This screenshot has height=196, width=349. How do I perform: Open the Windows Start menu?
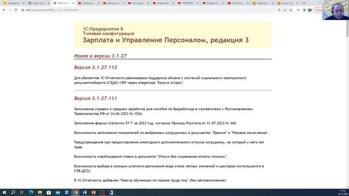[x=4, y=192]
